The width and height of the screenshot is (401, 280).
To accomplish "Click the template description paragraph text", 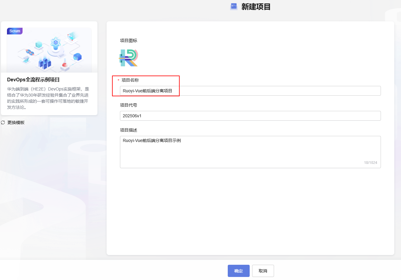I will (x=48, y=98).
